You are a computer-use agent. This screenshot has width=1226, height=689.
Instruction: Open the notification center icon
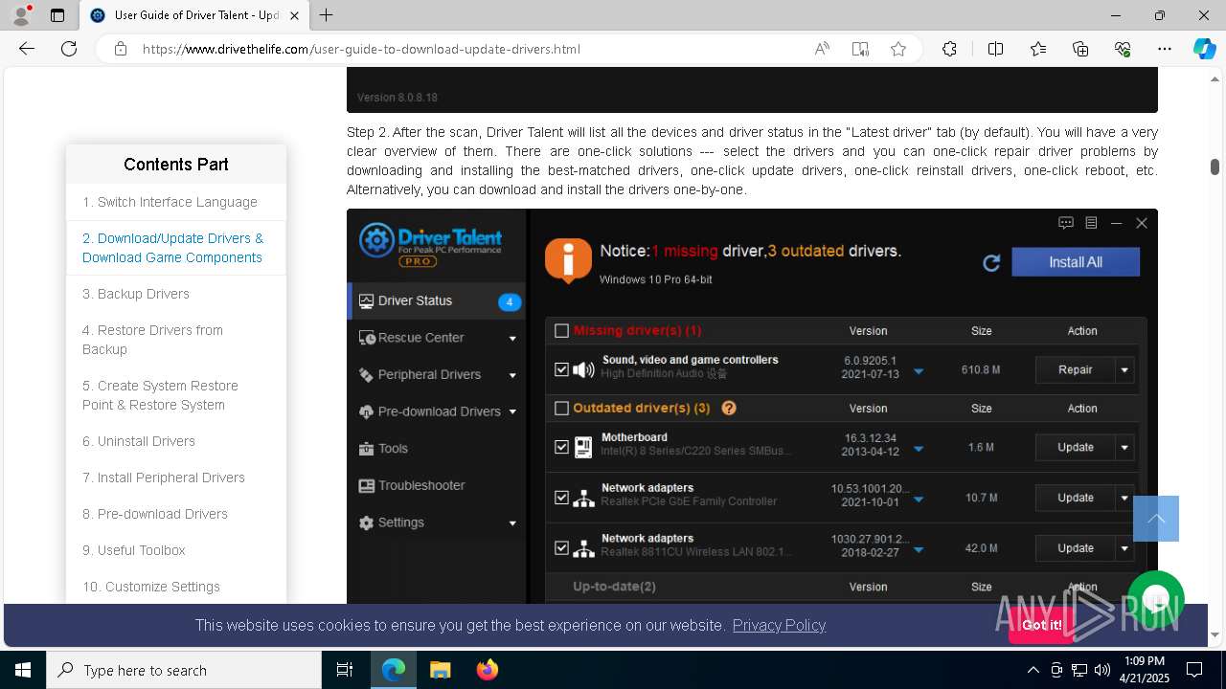[1194, 670]
